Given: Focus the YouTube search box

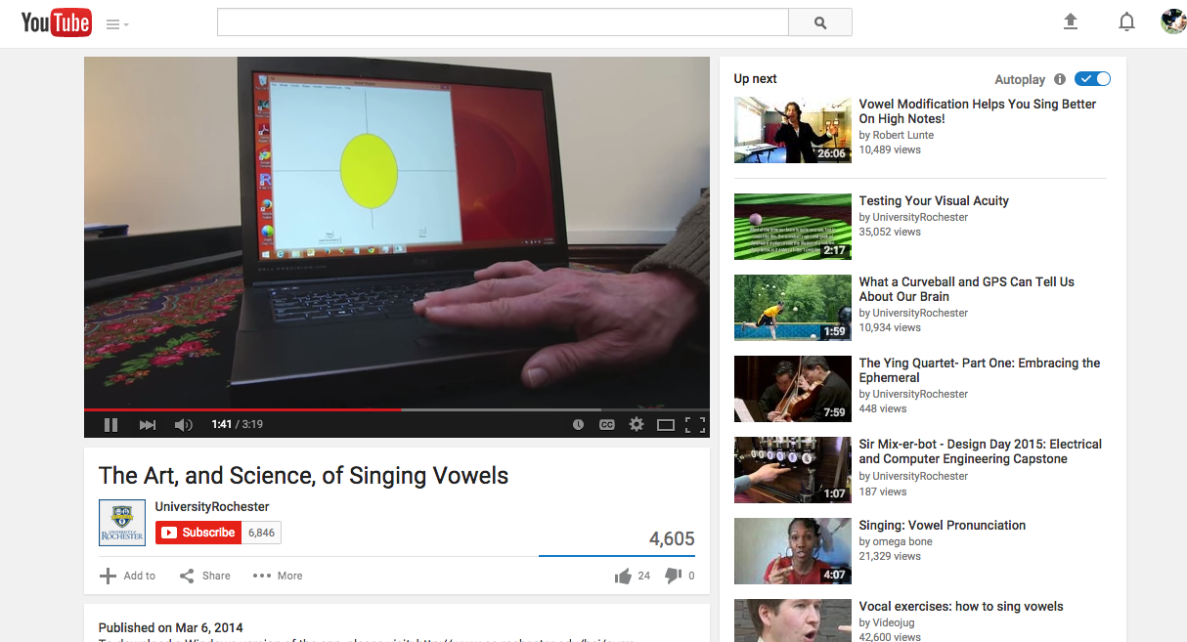Looking at the screenshot, I should click(x=503, y=21).
